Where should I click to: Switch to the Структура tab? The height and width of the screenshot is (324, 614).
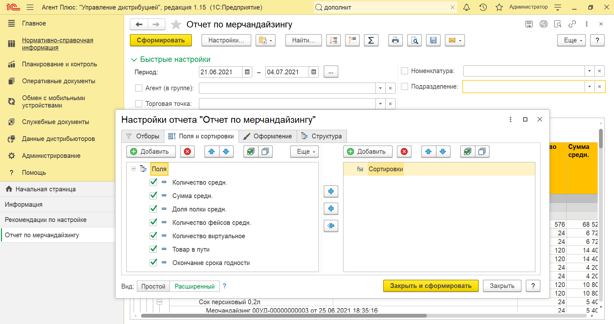click(322, 136)
